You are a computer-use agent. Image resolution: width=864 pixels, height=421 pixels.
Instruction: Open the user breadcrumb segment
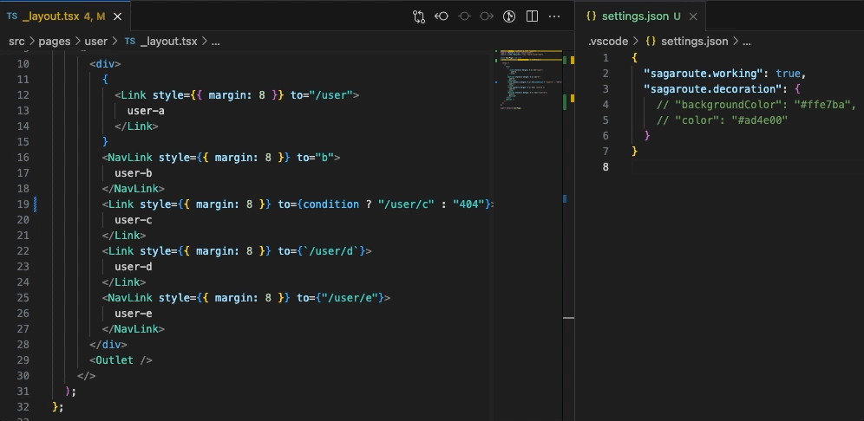[96, 42]
